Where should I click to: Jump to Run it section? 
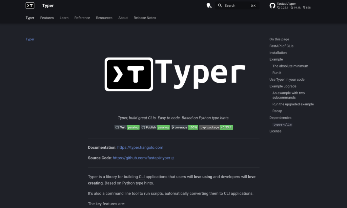pyautogui.click(x=277, y=73)
